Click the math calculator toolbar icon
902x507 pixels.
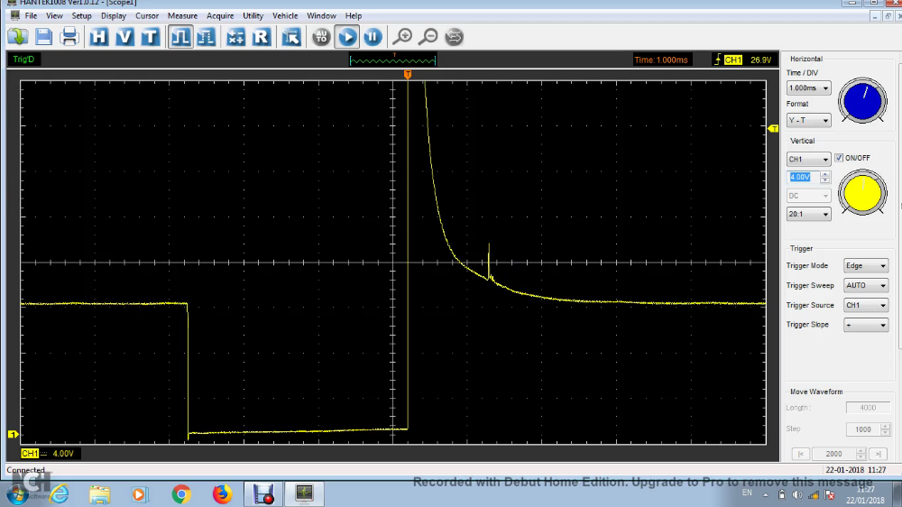pyautogui.click(x=235, y=37)
